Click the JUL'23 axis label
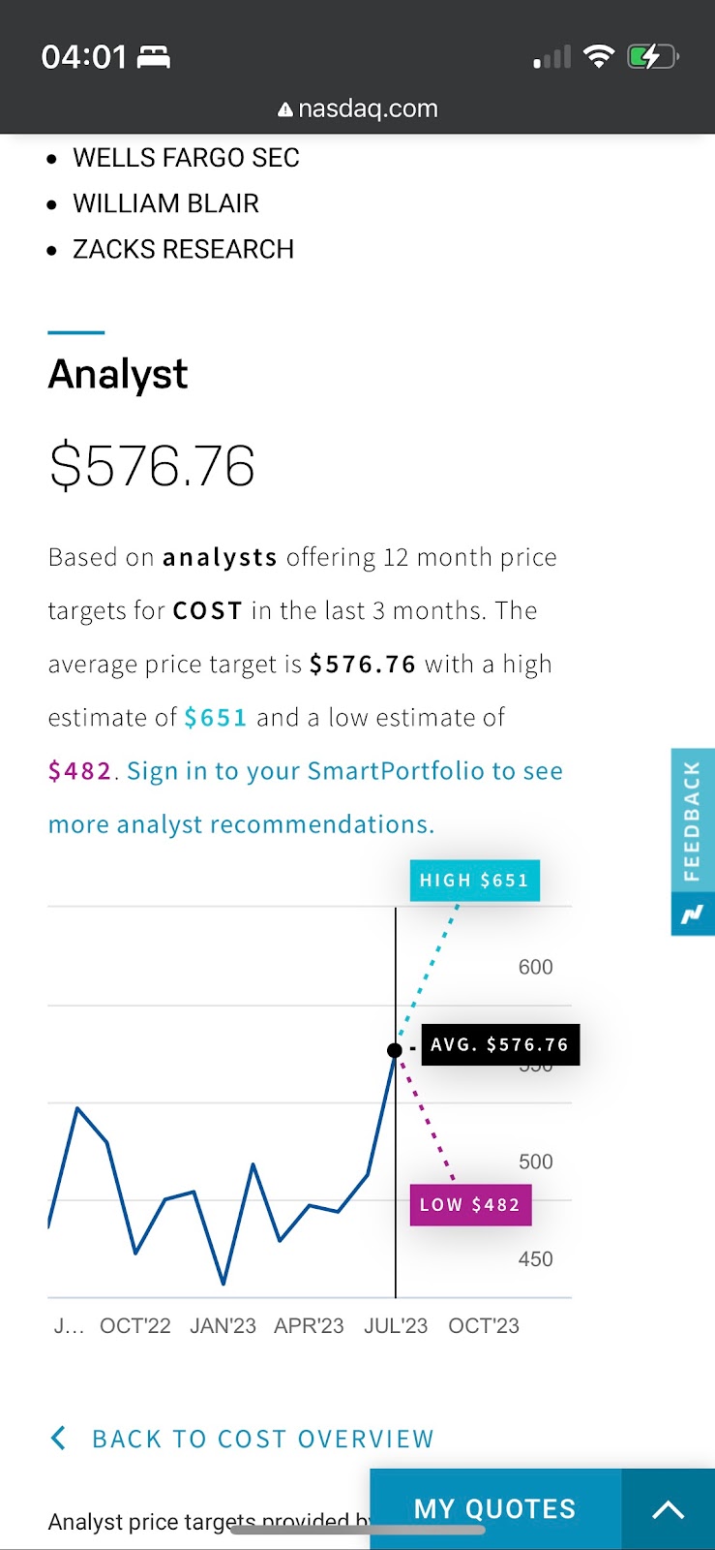715x1550 pixels. [396, 1325]
